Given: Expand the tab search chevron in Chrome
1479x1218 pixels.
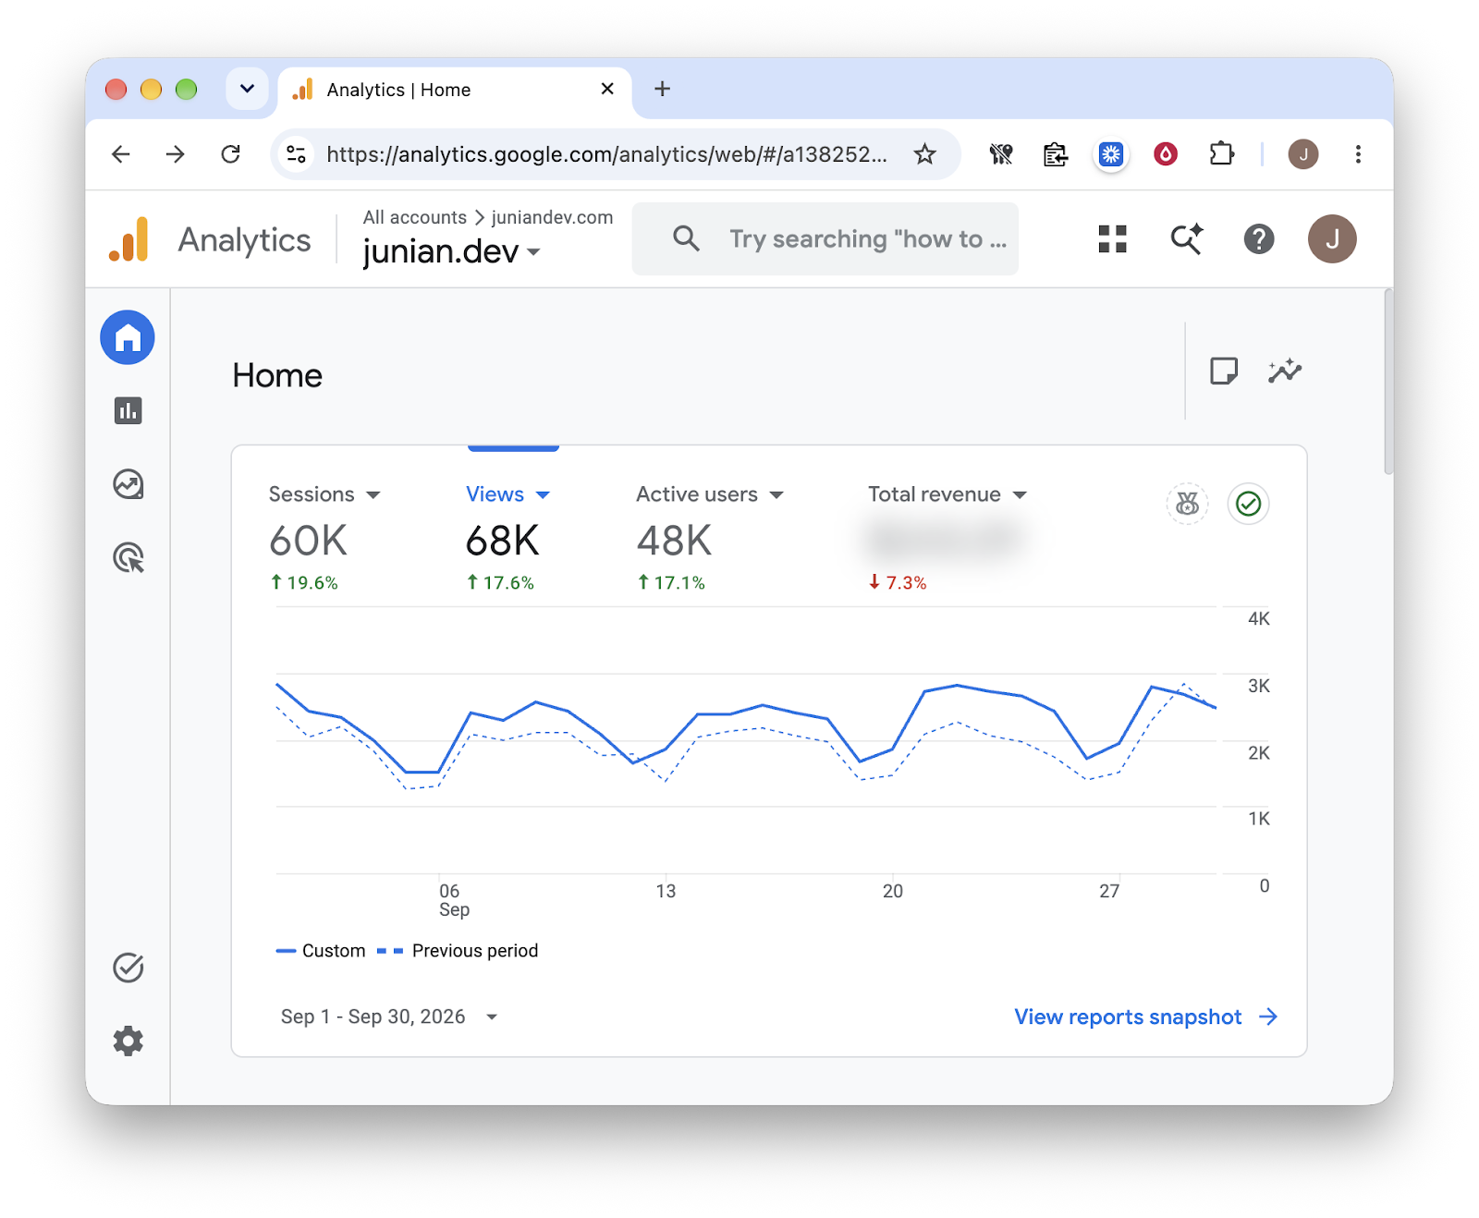Looking at the screenshot, I should 247,89.
